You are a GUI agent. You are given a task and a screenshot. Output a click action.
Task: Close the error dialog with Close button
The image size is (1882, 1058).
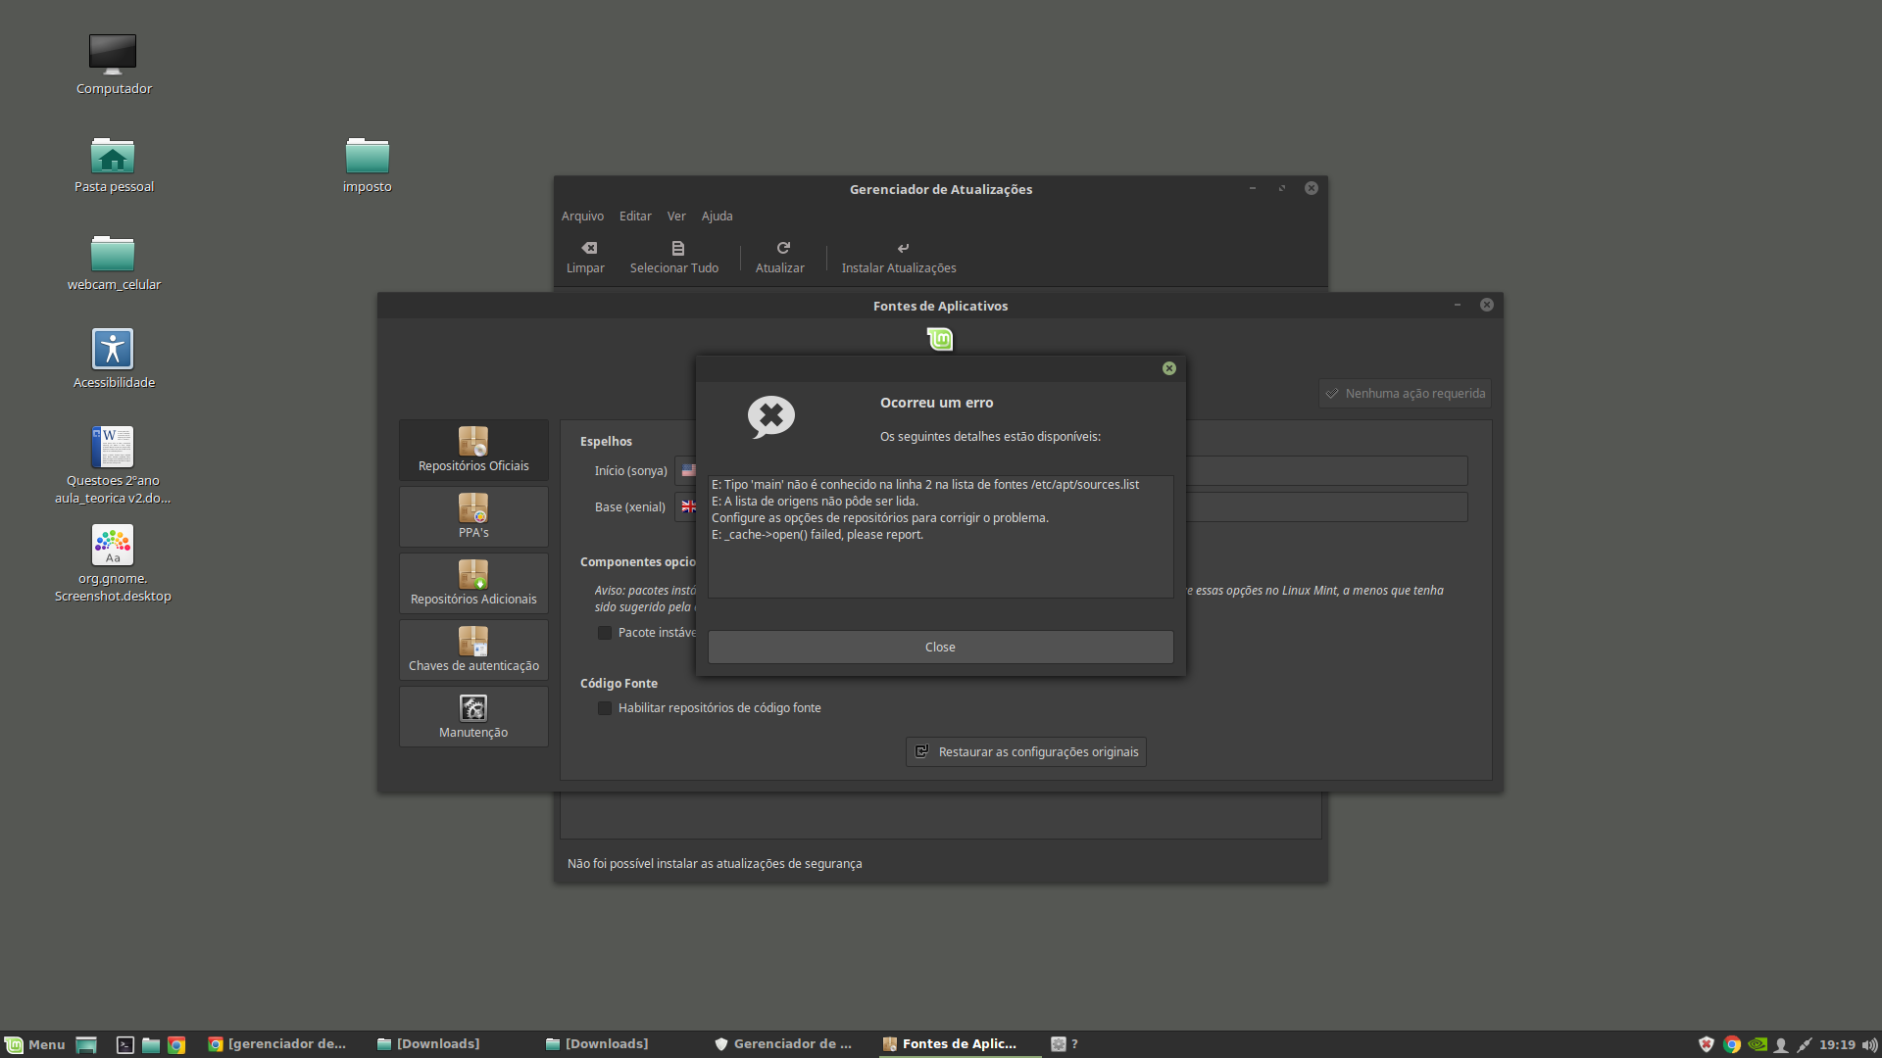coord(940,647)
